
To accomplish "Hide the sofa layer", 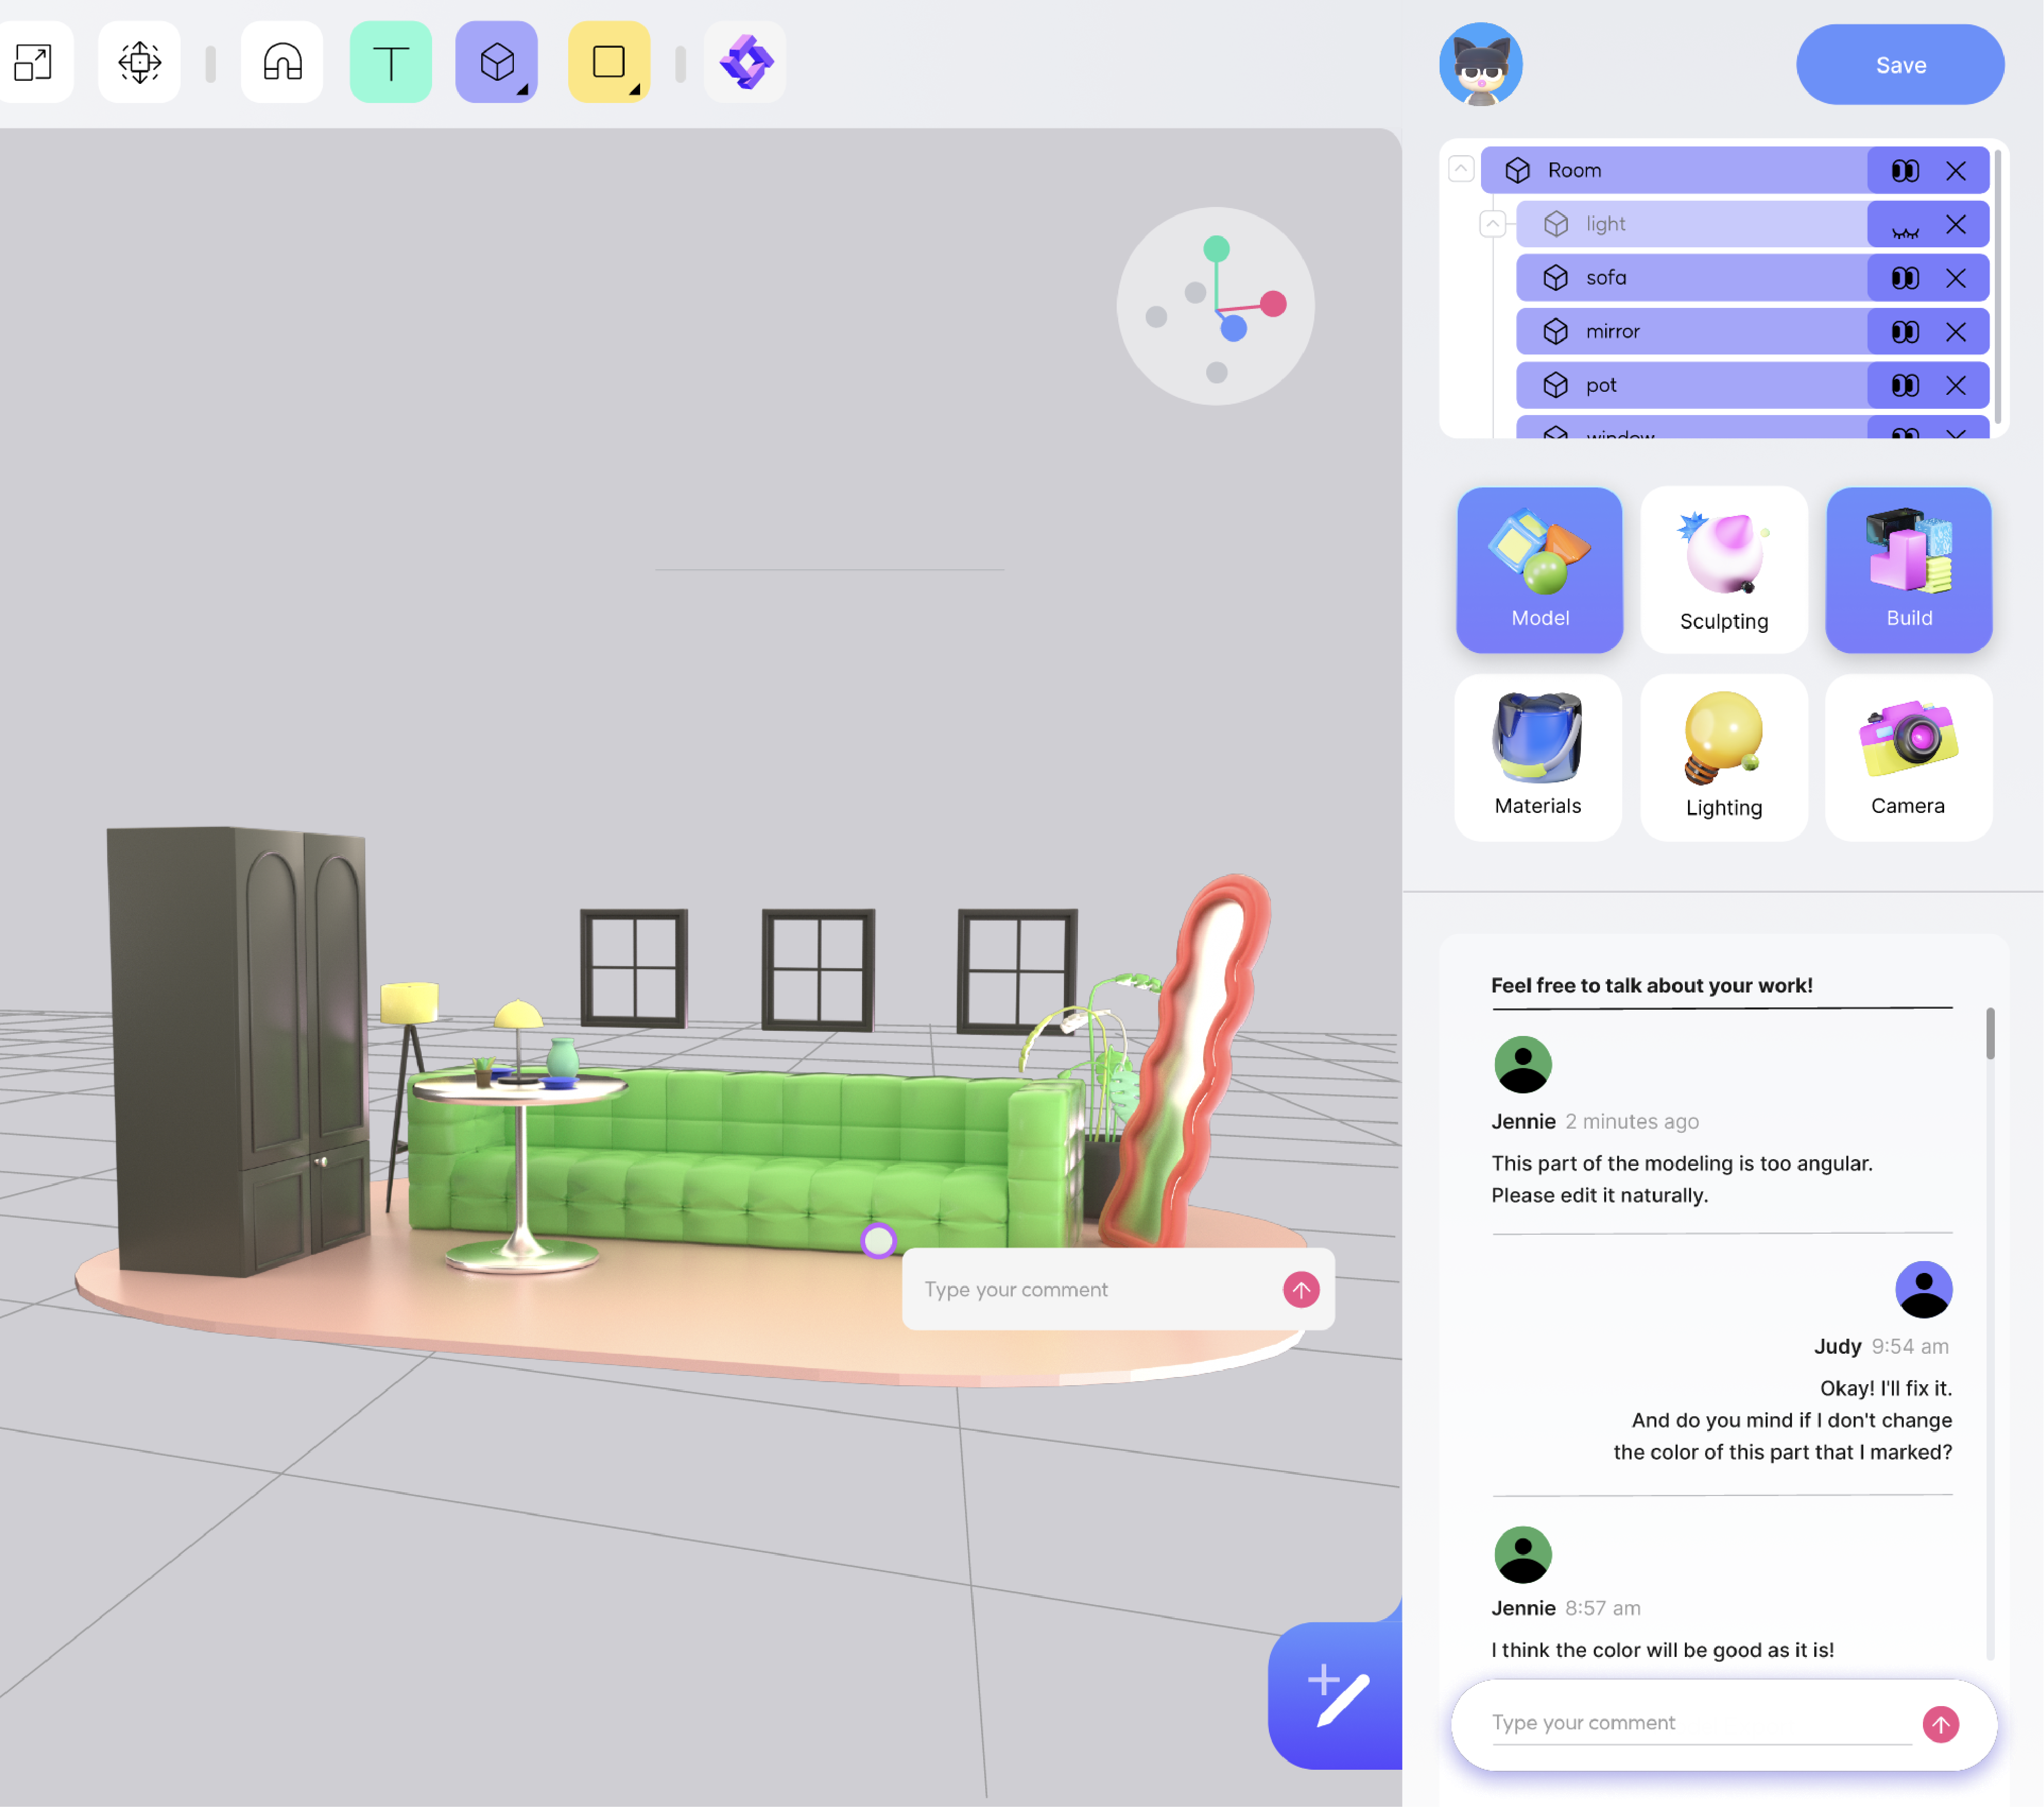I will click(x=1904, y=278).
